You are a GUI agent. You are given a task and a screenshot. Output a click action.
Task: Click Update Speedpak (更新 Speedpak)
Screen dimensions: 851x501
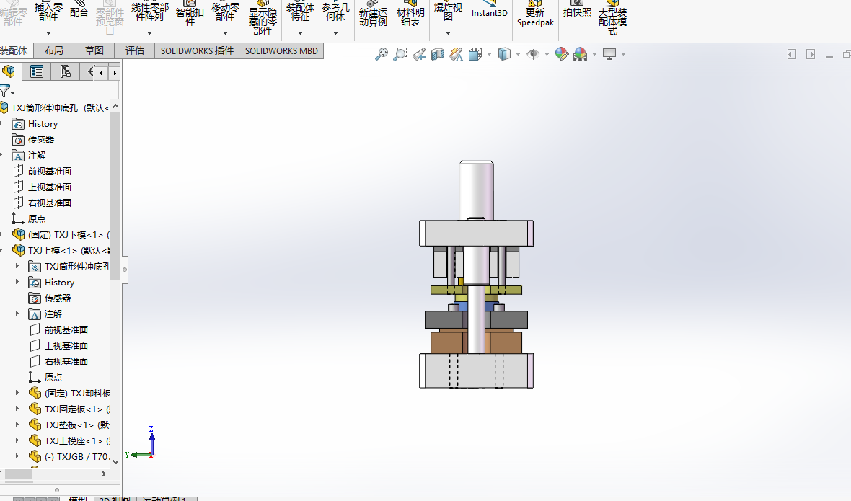pos(535,14)
